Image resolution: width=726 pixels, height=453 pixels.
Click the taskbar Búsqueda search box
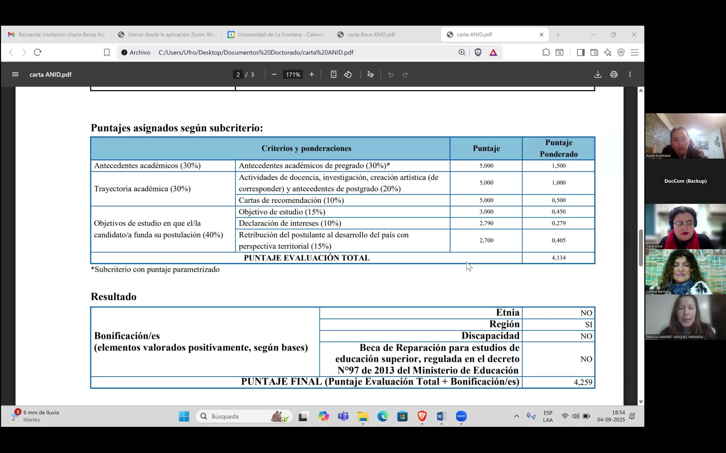[x=244, y=416]
